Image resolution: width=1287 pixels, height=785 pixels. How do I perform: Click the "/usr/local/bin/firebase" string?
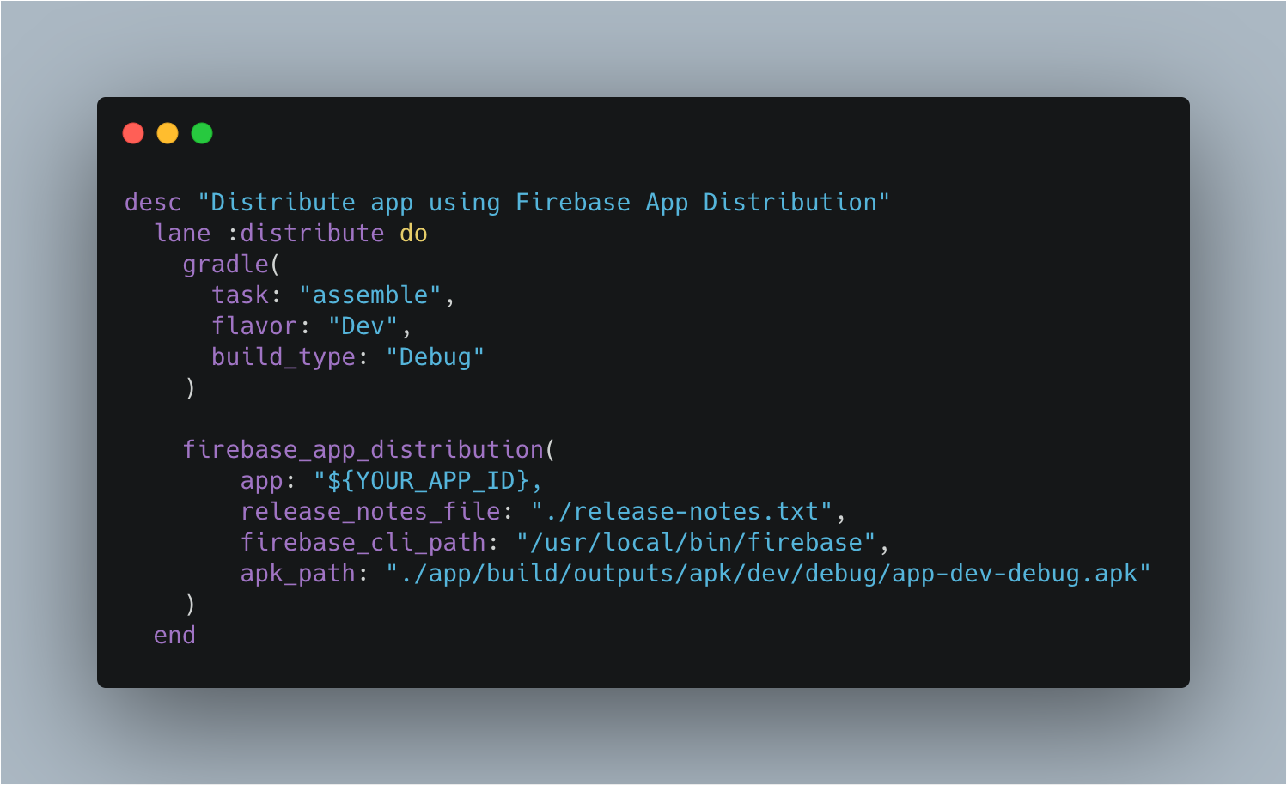[x=696, y=543]
